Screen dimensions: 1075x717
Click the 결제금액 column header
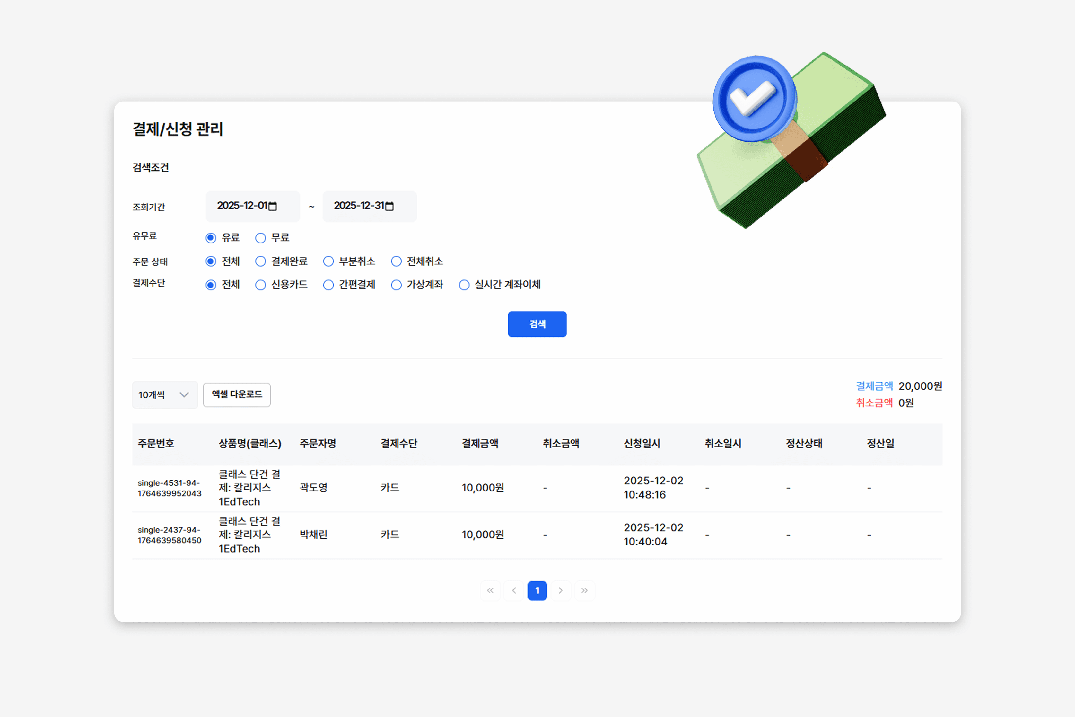[480, 444]
